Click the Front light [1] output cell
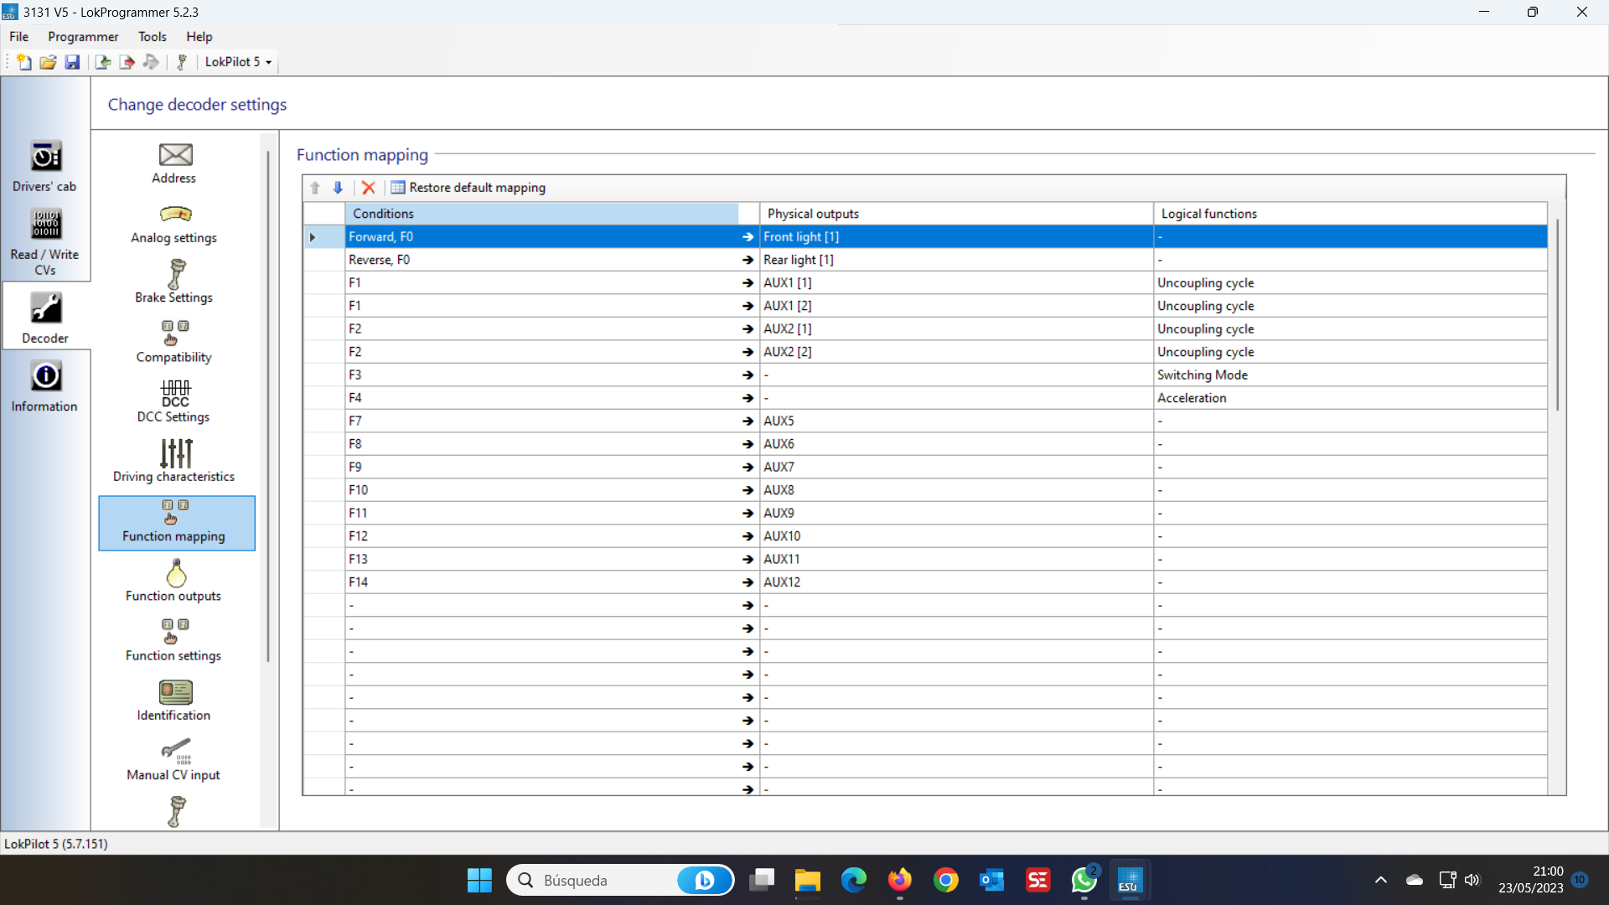Viewport: 1609px width, 905px height. coord(956,237)
